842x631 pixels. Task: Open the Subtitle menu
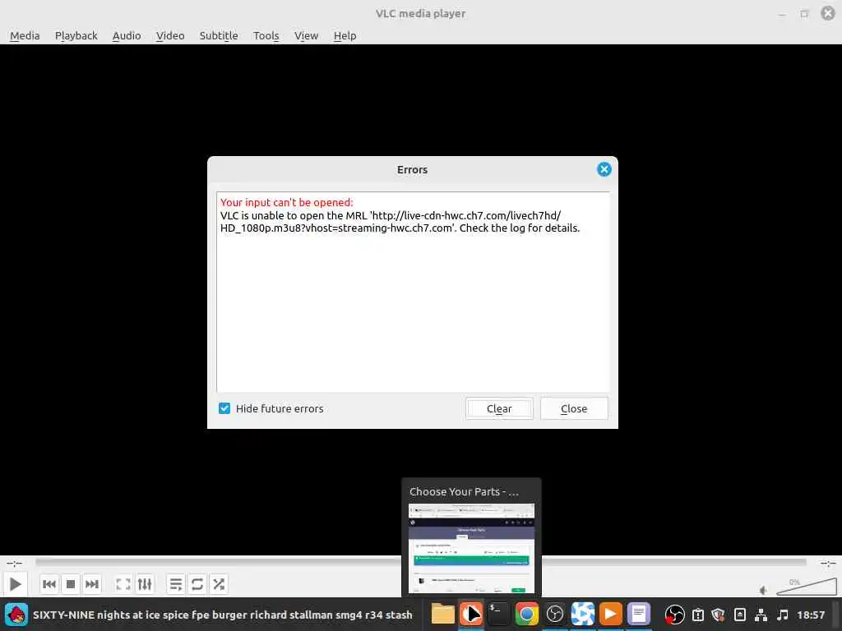coord(219,35)
